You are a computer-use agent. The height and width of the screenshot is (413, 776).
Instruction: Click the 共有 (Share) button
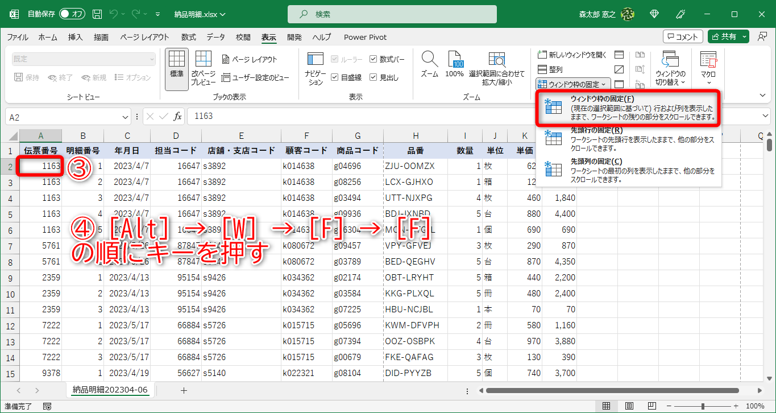728,36
